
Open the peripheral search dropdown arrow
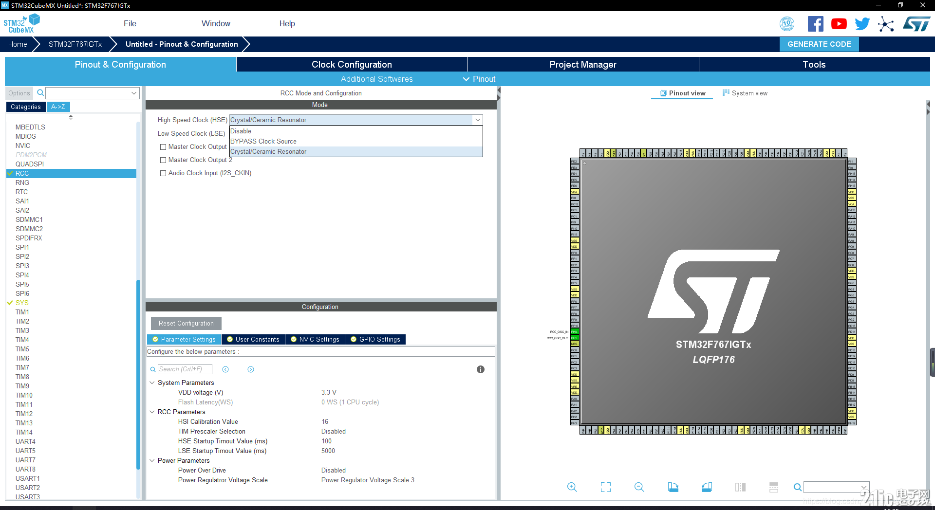click(134, 93)
